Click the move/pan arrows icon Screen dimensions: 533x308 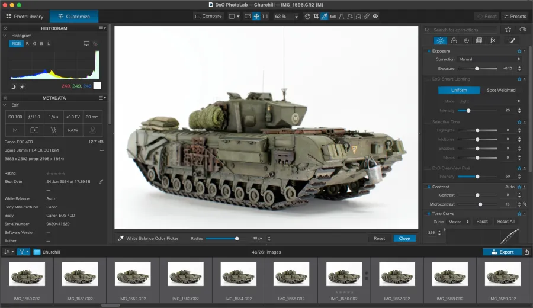256,17
